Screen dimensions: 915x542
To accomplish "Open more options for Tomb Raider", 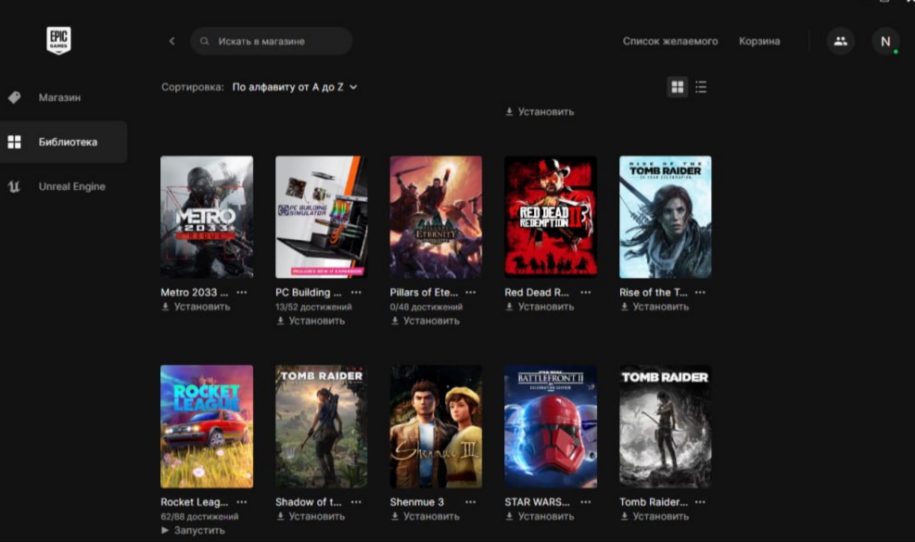I will click(700, 502).
